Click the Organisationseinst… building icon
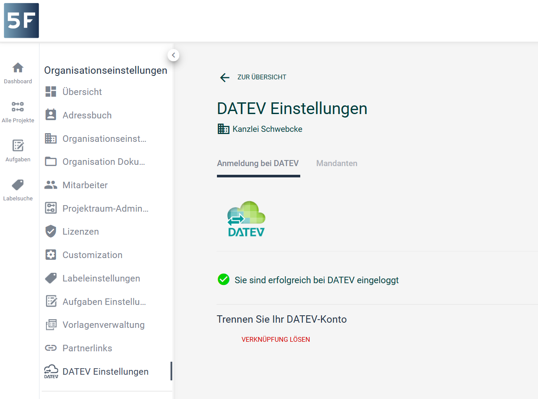Image resolution: width=538 pixels, height=399 pixels. click(51, 138)
